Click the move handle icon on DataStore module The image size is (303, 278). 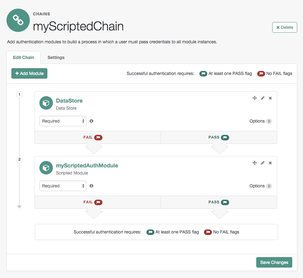[254, 98]
